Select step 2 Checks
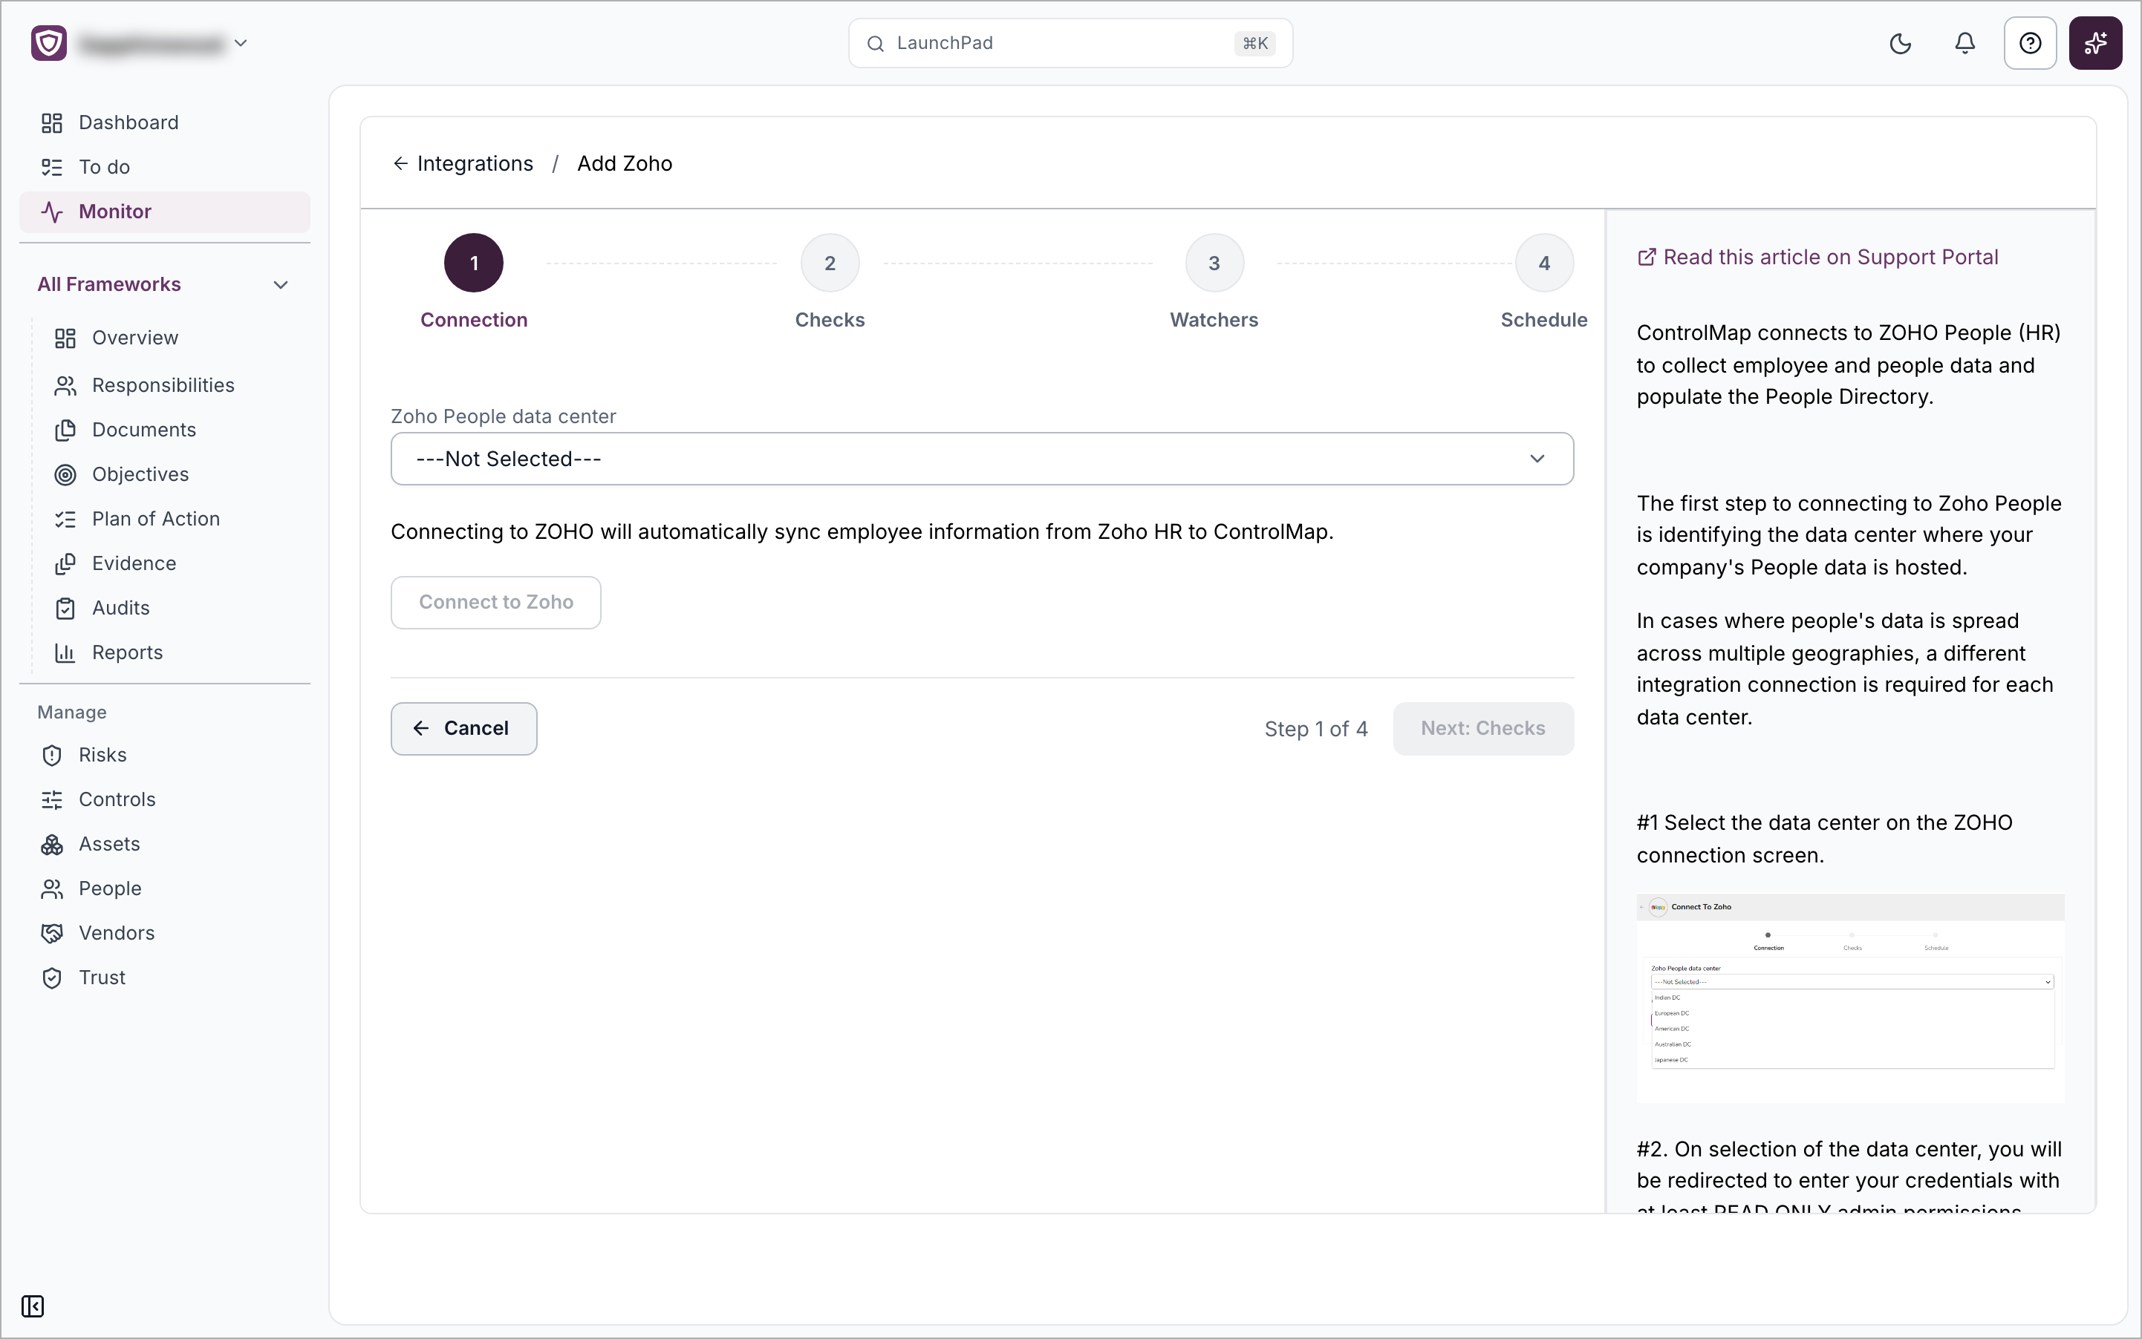The width and height of the screenshot is (2142, 1339). point(830,263)
